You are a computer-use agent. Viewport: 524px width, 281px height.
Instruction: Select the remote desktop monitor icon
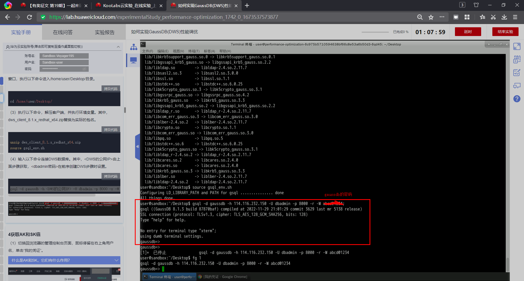click(x=133, y=60)
